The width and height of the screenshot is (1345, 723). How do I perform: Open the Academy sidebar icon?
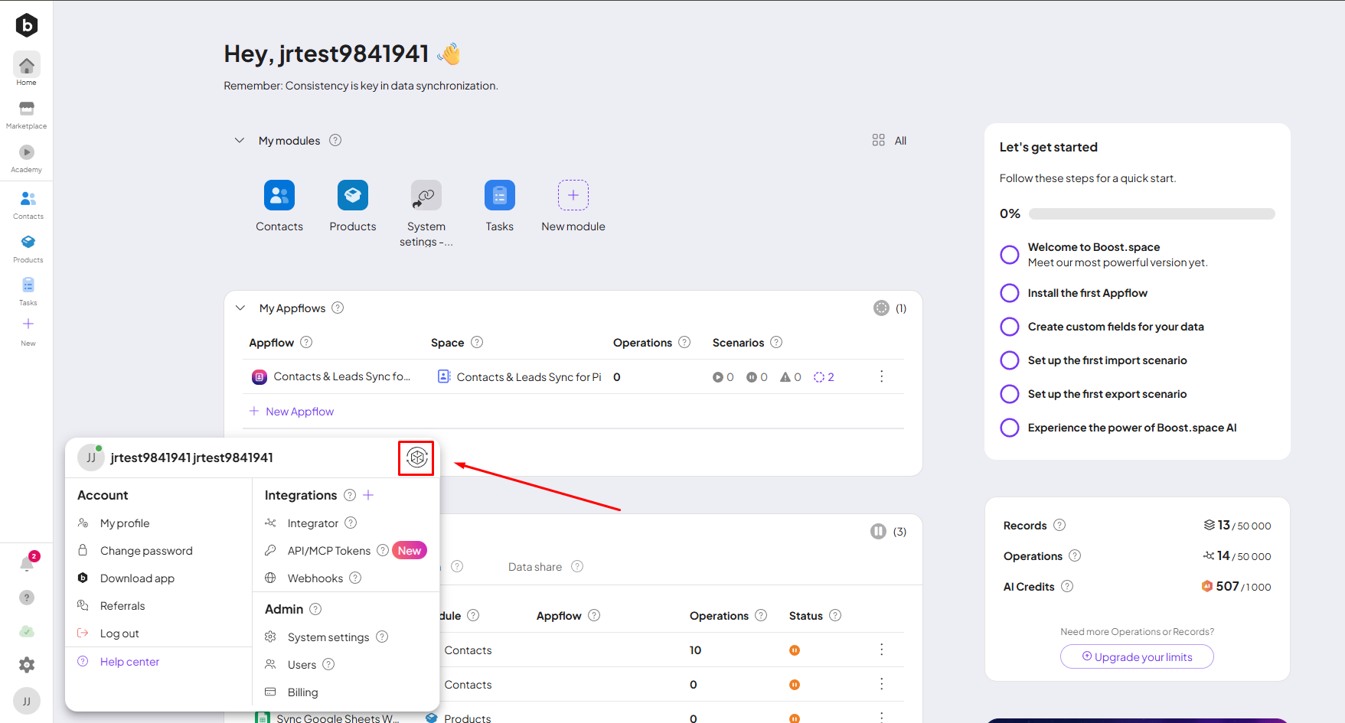pos(27,157)
